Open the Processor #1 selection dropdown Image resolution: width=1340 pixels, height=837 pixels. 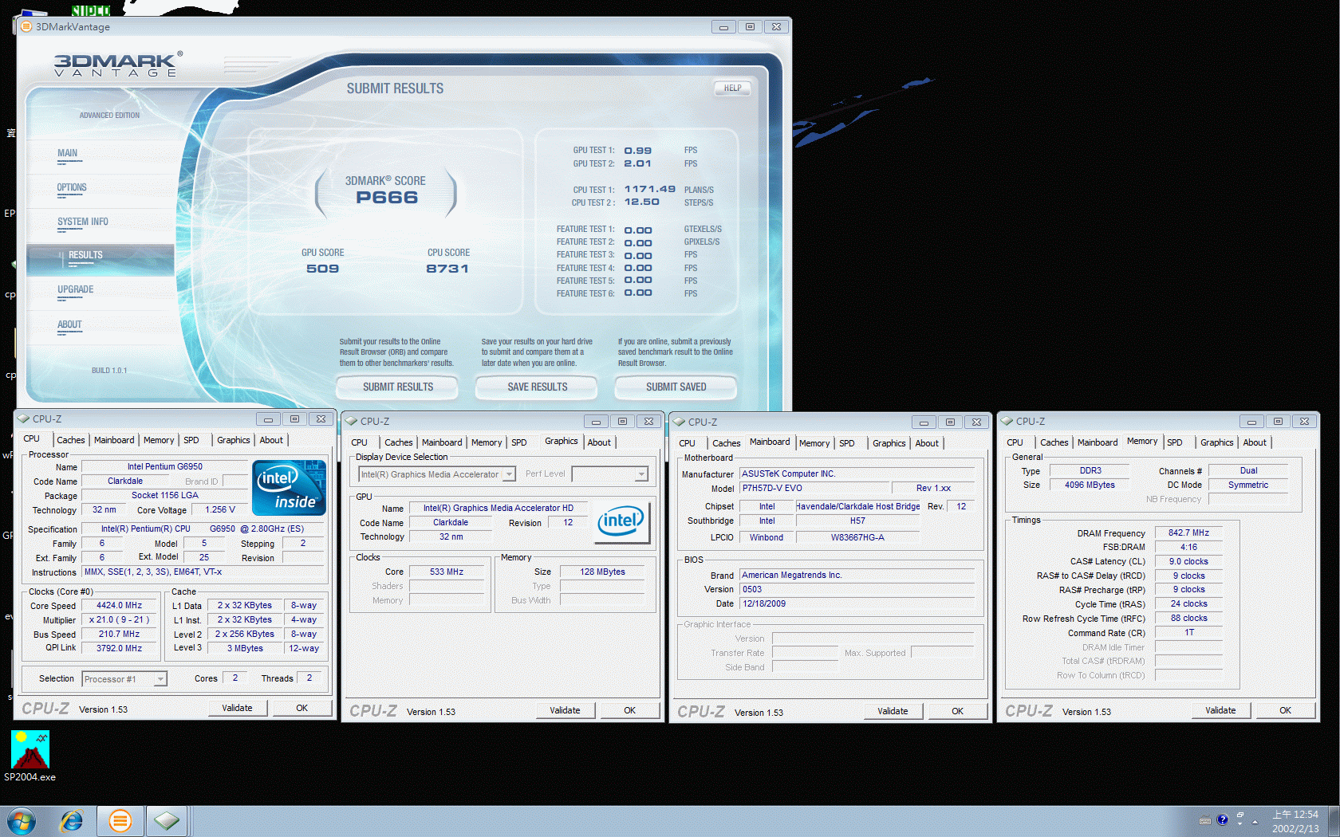coord(160,679)
